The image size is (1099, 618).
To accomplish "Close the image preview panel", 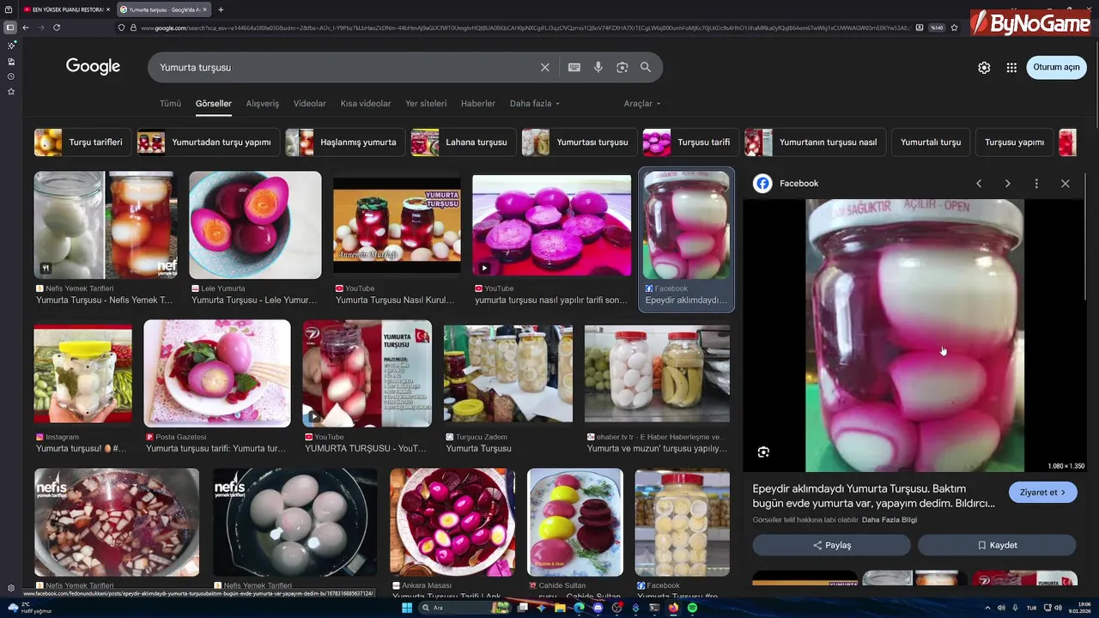I will (1066, 184).
